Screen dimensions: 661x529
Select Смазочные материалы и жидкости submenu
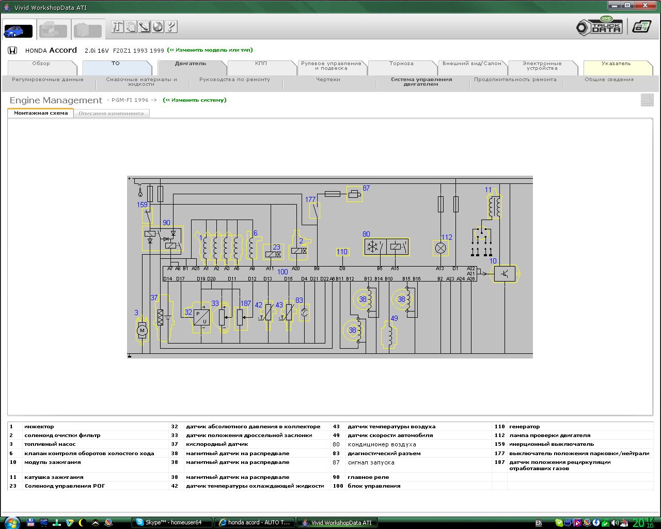pos(141,82)
